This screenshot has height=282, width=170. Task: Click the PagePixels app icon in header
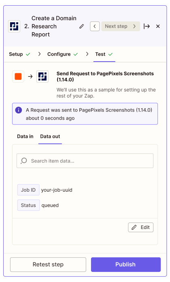pos(14,26)
